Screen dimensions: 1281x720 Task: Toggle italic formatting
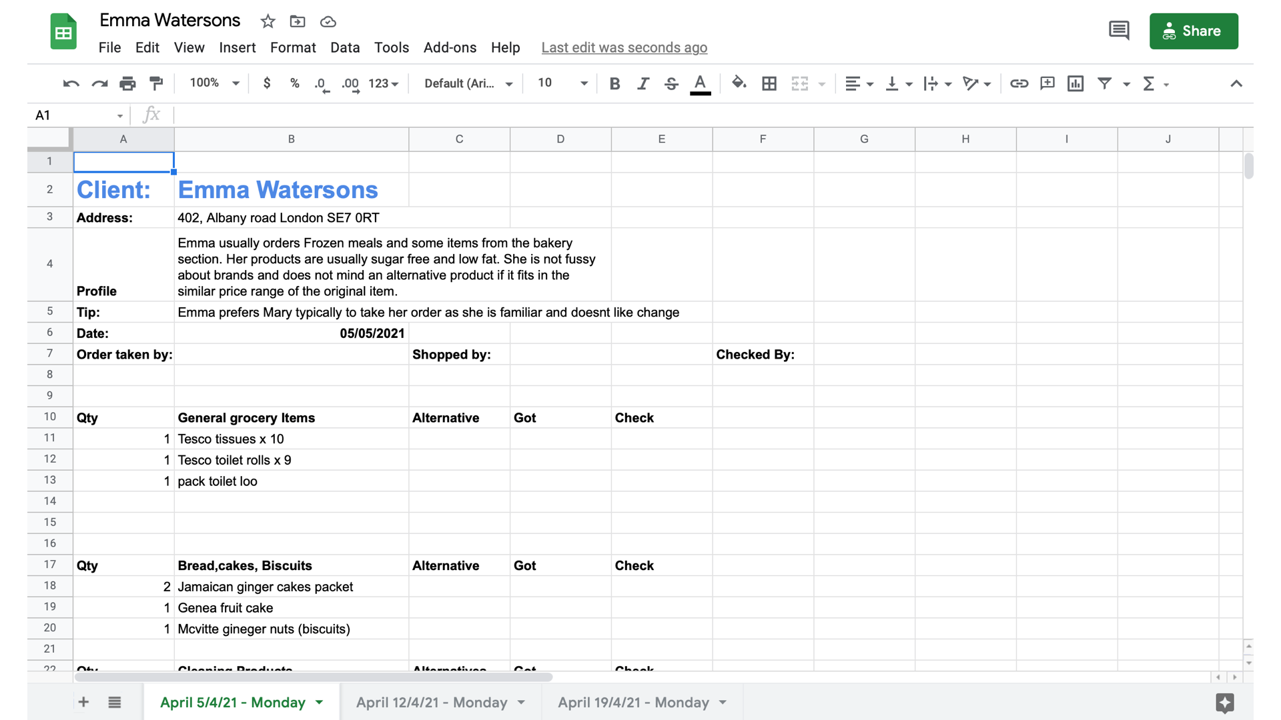[x=643, y=83]
